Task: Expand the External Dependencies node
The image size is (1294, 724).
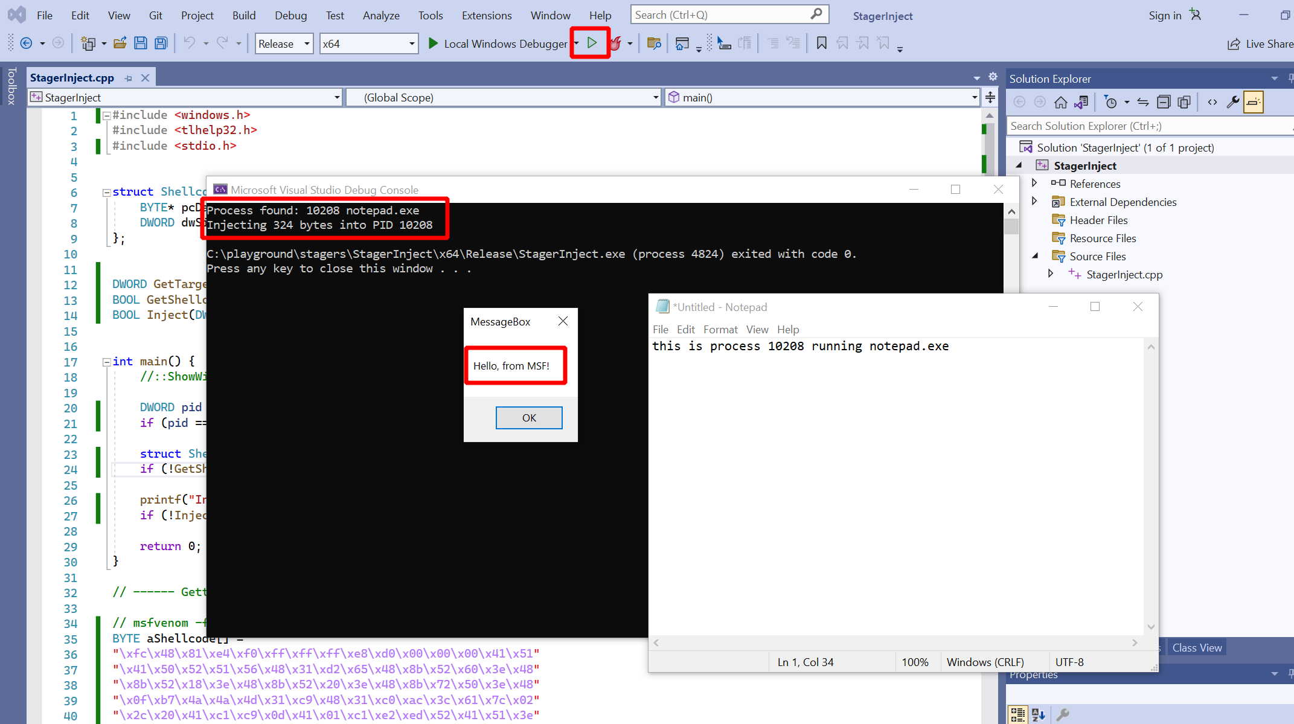Action: coord(1034,201)
